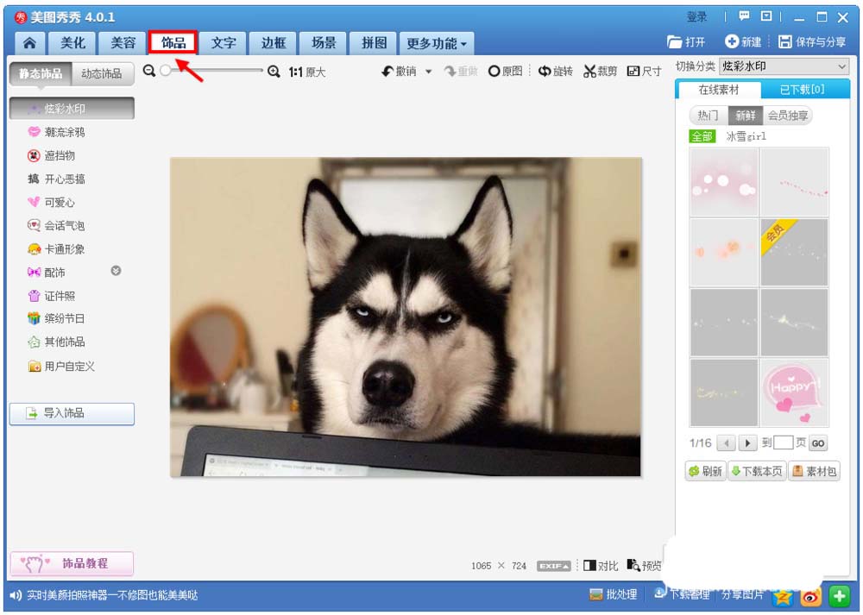
Task: Open the feedback message icon
Action: pyautogui.click(x=744, y=16)
